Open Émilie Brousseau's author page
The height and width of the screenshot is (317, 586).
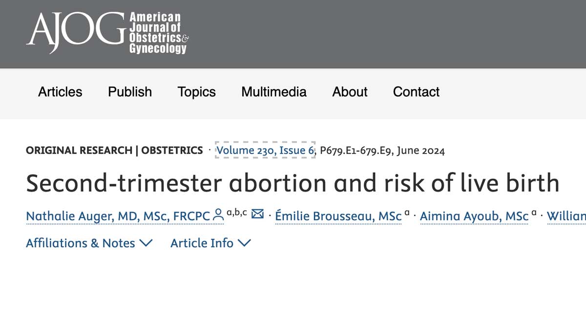coord(338,216)
